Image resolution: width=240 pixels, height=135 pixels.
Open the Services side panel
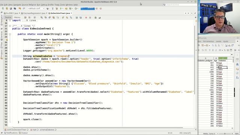coord(1,36)
